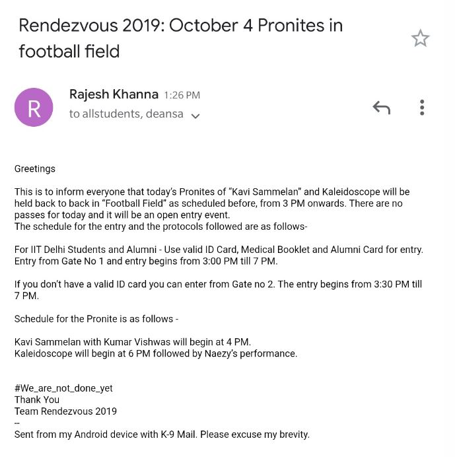Click 'Schedule for the Pronite' line

96,319
